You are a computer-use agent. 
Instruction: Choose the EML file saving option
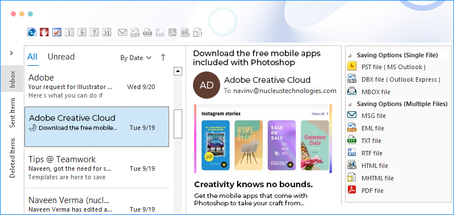(373, 128)
